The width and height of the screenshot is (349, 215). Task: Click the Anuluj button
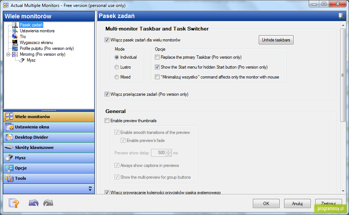click(x=297, y=203)
